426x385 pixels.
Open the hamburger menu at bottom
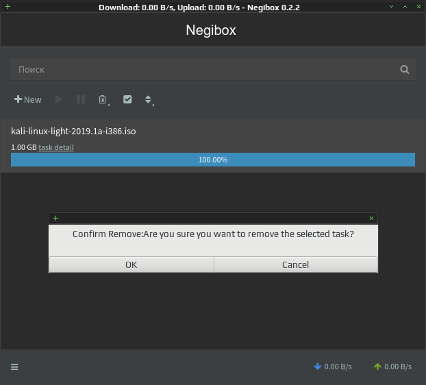14,367
